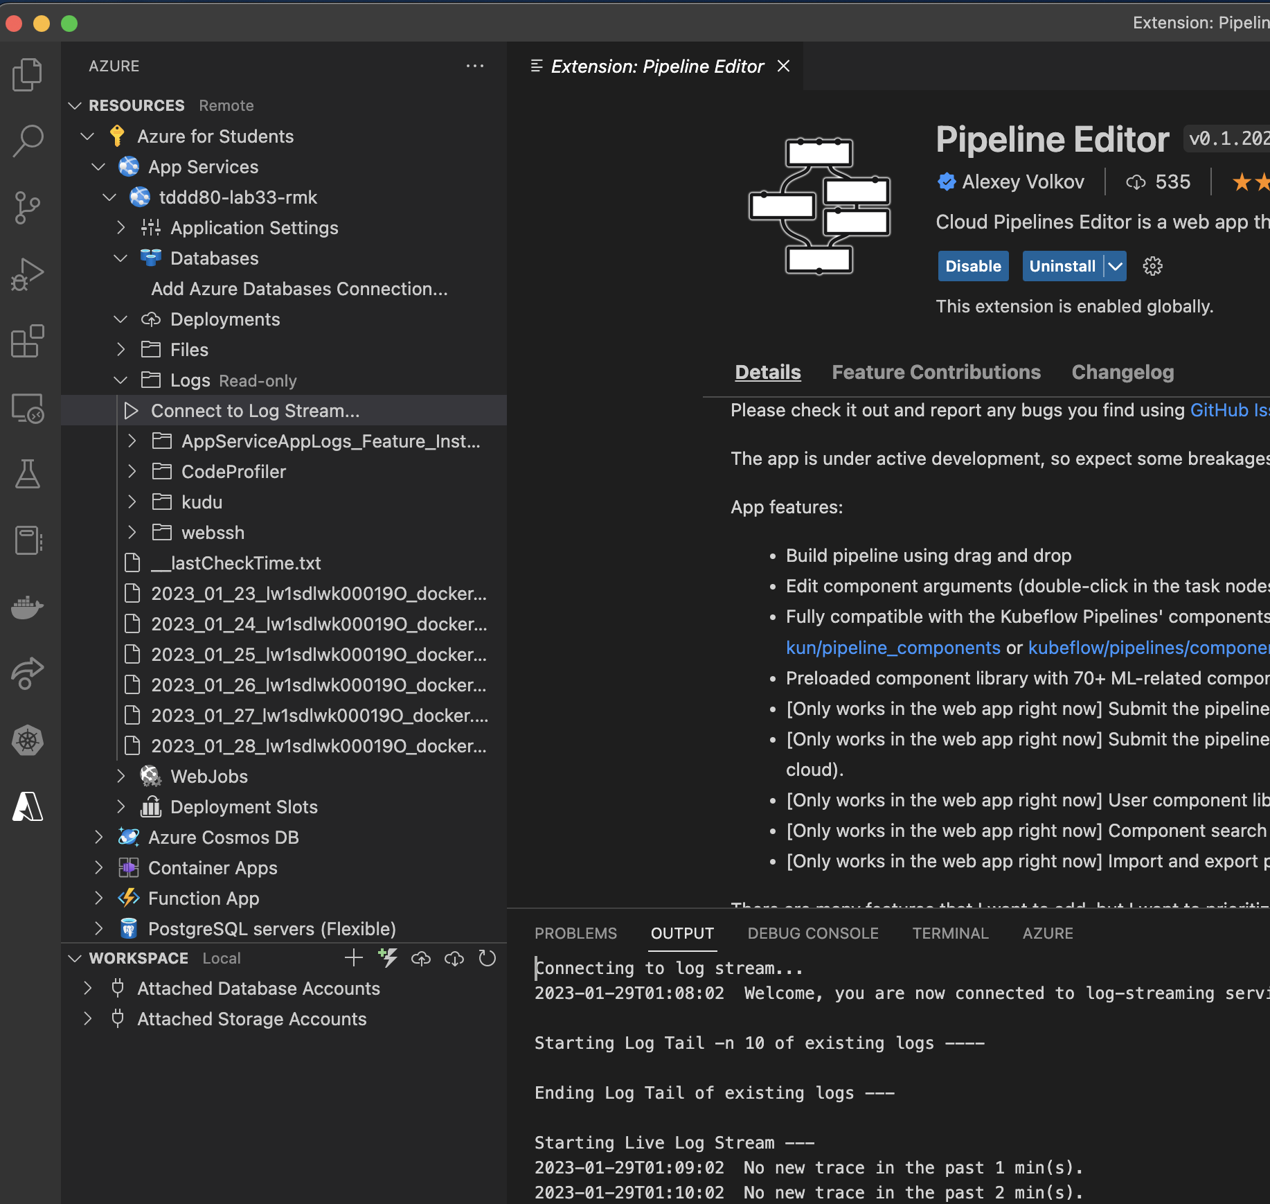Viewport: 1270px width, 1204px height.
Task: Click Connect to Log Stream...
Action: point(284,411)
